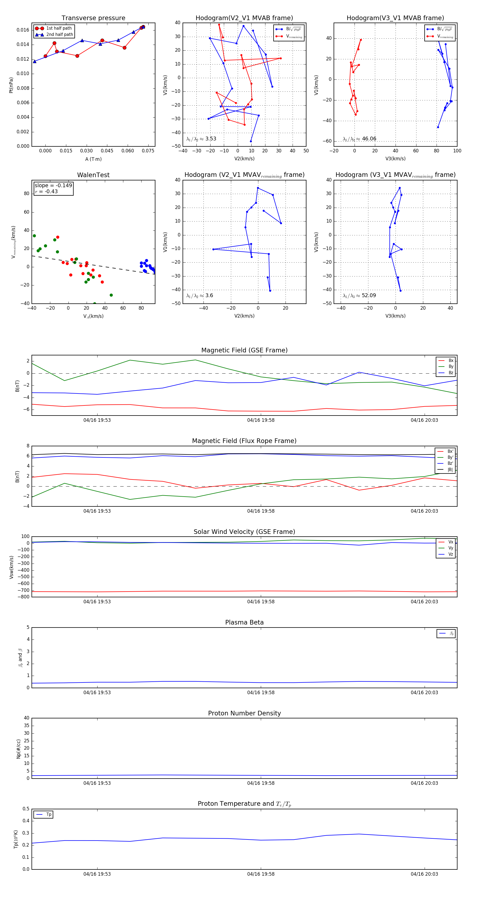
Task: Click the 'Hodogram(V2_V1 MVAB frame)' title
Action: coord(244,18)
